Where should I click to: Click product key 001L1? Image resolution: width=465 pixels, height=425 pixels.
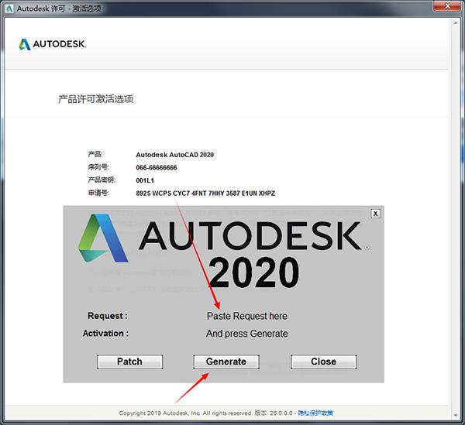[145, 180]
